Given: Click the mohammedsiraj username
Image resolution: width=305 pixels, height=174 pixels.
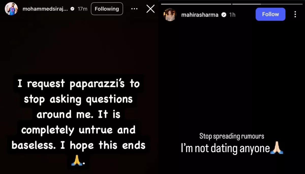Looking at the screenshot, I should tap(45, 9).
